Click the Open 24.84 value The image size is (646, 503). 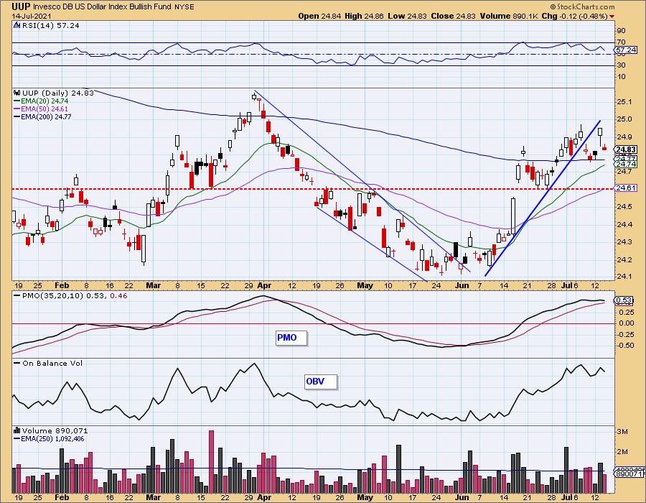pos(319,17)
